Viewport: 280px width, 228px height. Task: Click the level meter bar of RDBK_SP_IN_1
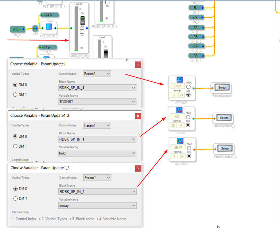pos(76,28)
